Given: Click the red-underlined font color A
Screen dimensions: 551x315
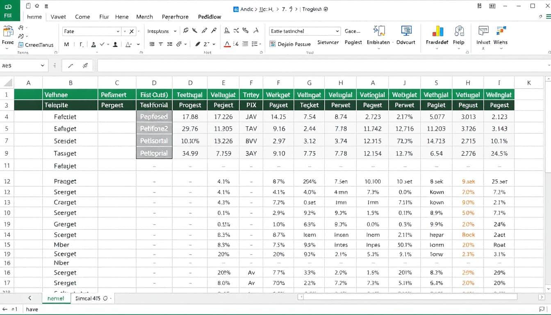Looking at the screenshot, I should [228, 44].
